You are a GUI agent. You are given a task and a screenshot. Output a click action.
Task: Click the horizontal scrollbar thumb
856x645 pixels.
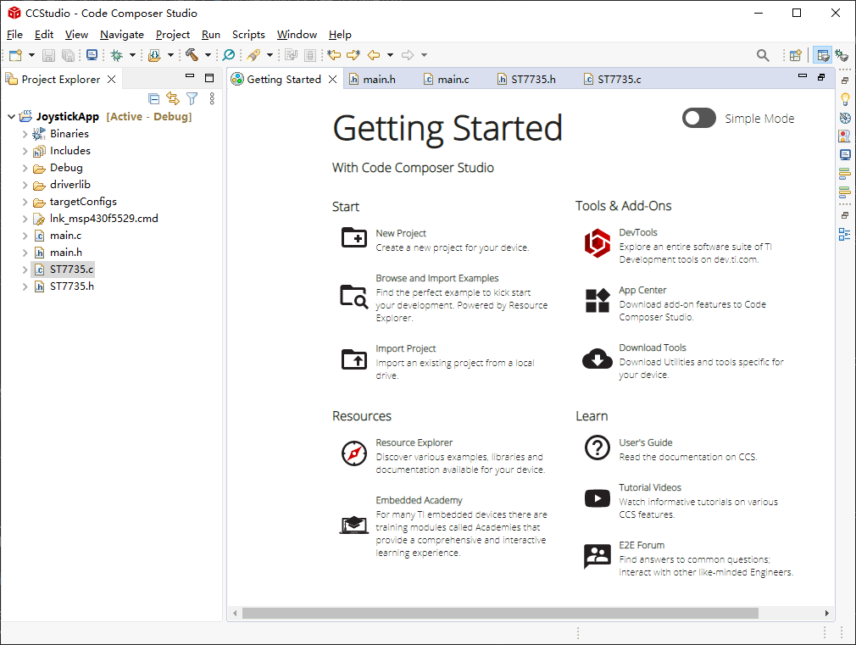tap(500, 614)
